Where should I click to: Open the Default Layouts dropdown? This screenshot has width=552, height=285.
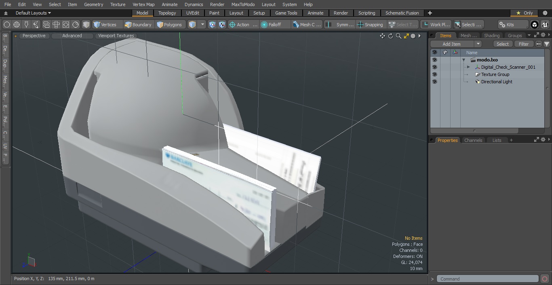[x=33, y=13]
